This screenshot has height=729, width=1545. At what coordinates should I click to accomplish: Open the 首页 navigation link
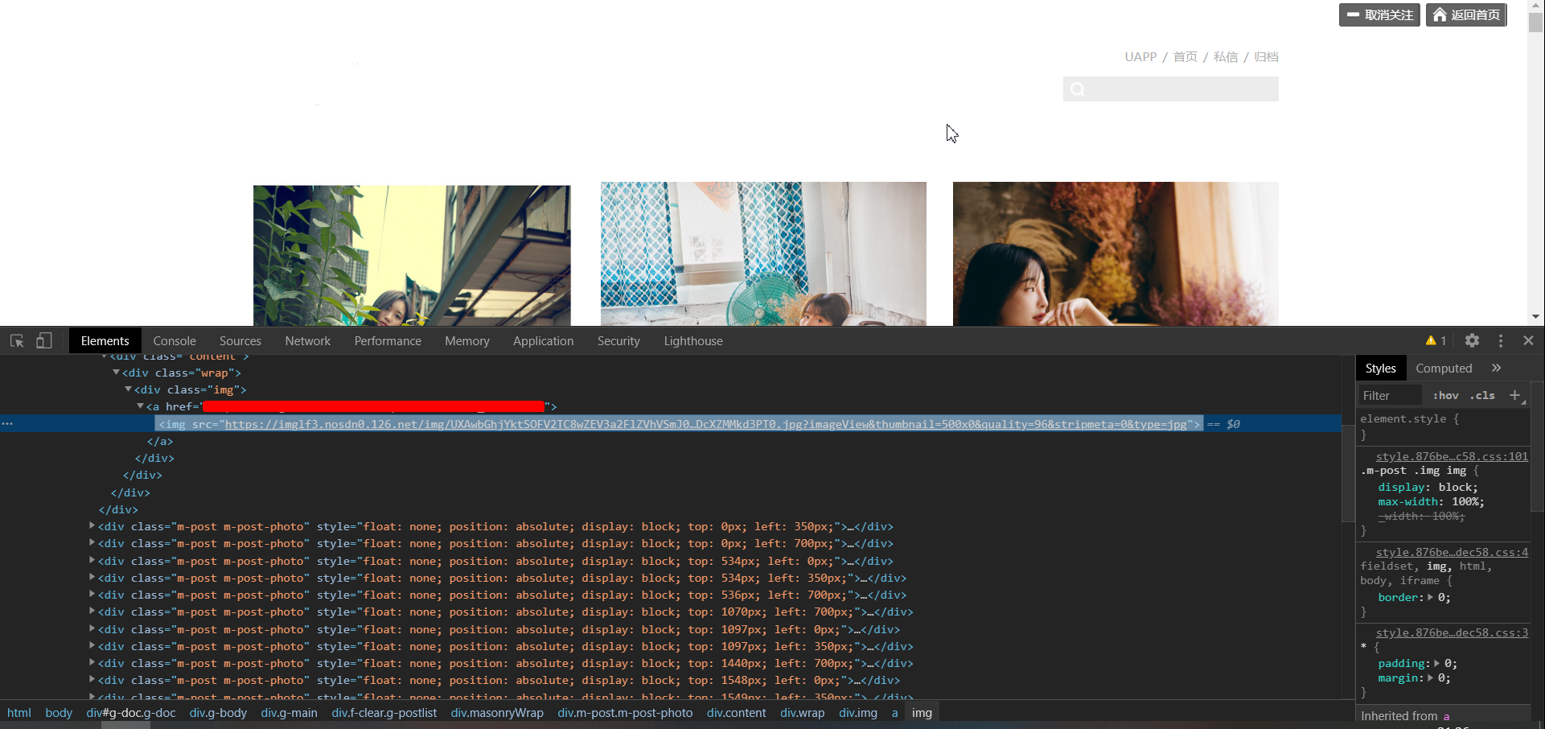pos(1185,57)
